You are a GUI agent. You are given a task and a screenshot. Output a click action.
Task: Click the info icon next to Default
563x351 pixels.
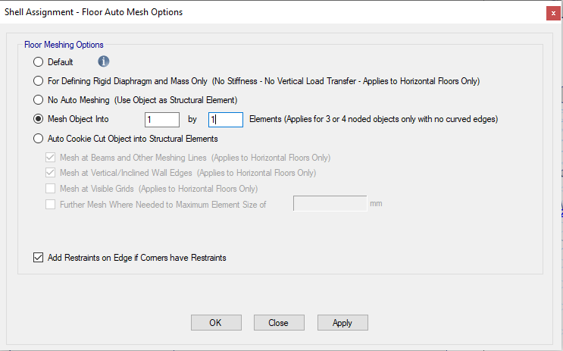click(104, 61)
